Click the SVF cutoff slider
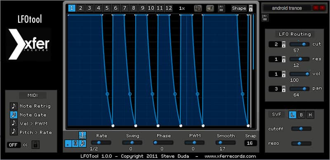 301,129
